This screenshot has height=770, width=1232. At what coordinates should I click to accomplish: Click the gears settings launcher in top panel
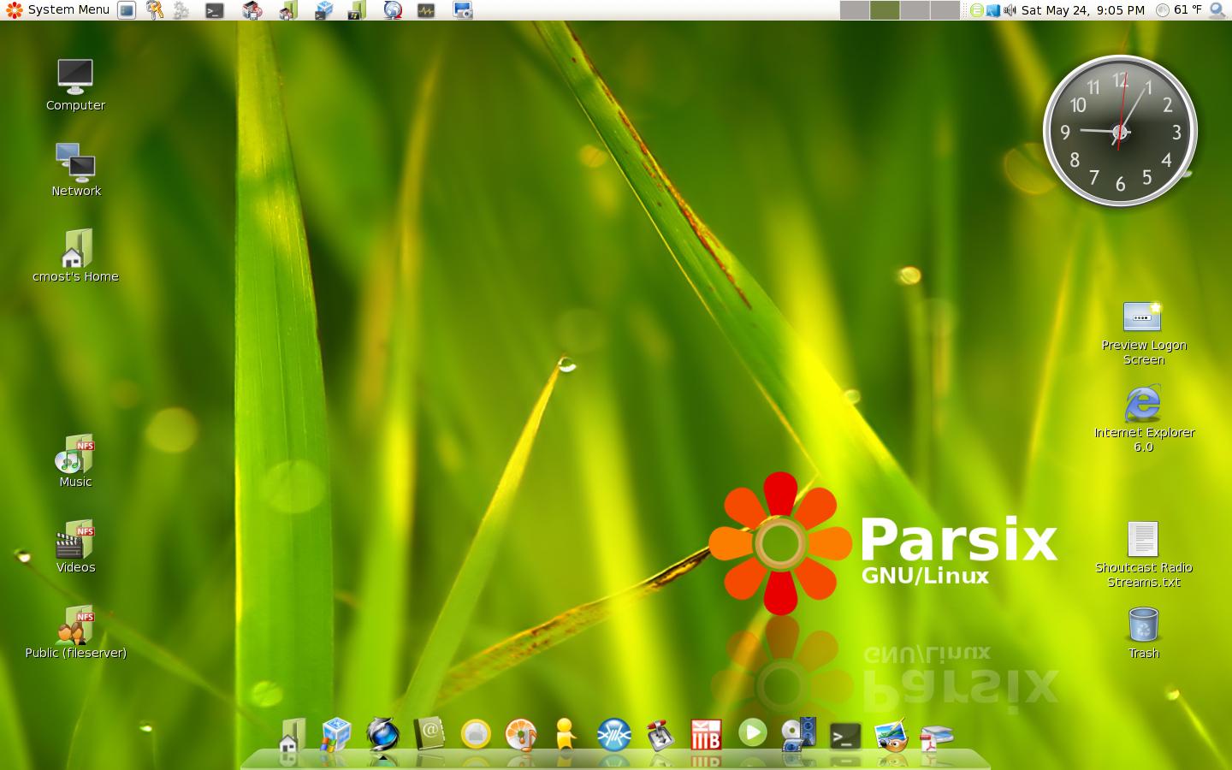click(x=181, y=10)
